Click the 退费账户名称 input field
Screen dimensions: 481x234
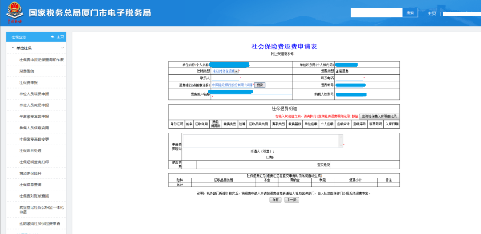coord(252,93)
